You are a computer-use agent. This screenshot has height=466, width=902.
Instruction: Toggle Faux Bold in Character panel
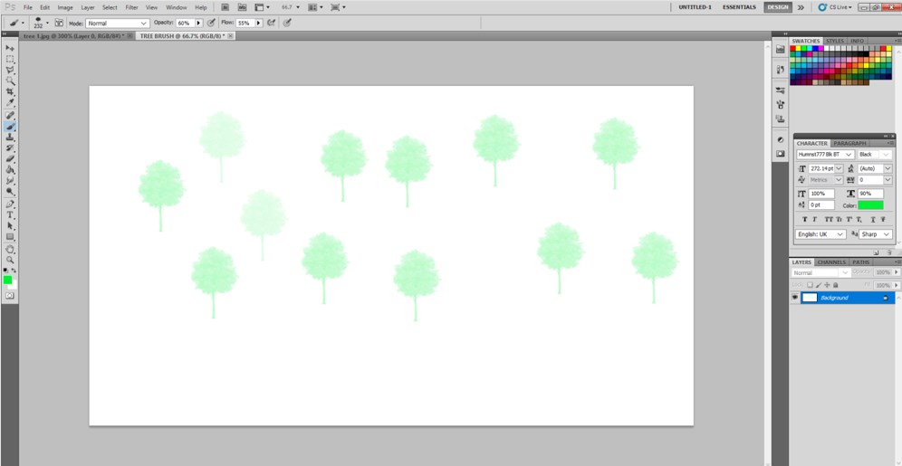point(805,220)
